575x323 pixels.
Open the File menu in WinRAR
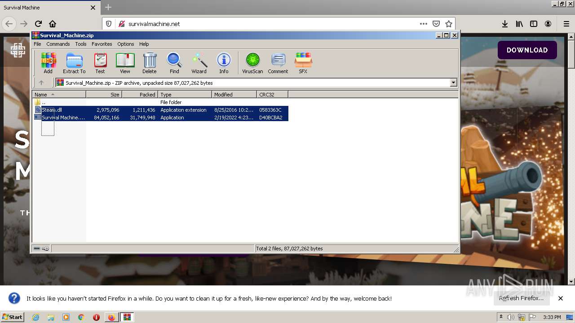click(37, 44)
